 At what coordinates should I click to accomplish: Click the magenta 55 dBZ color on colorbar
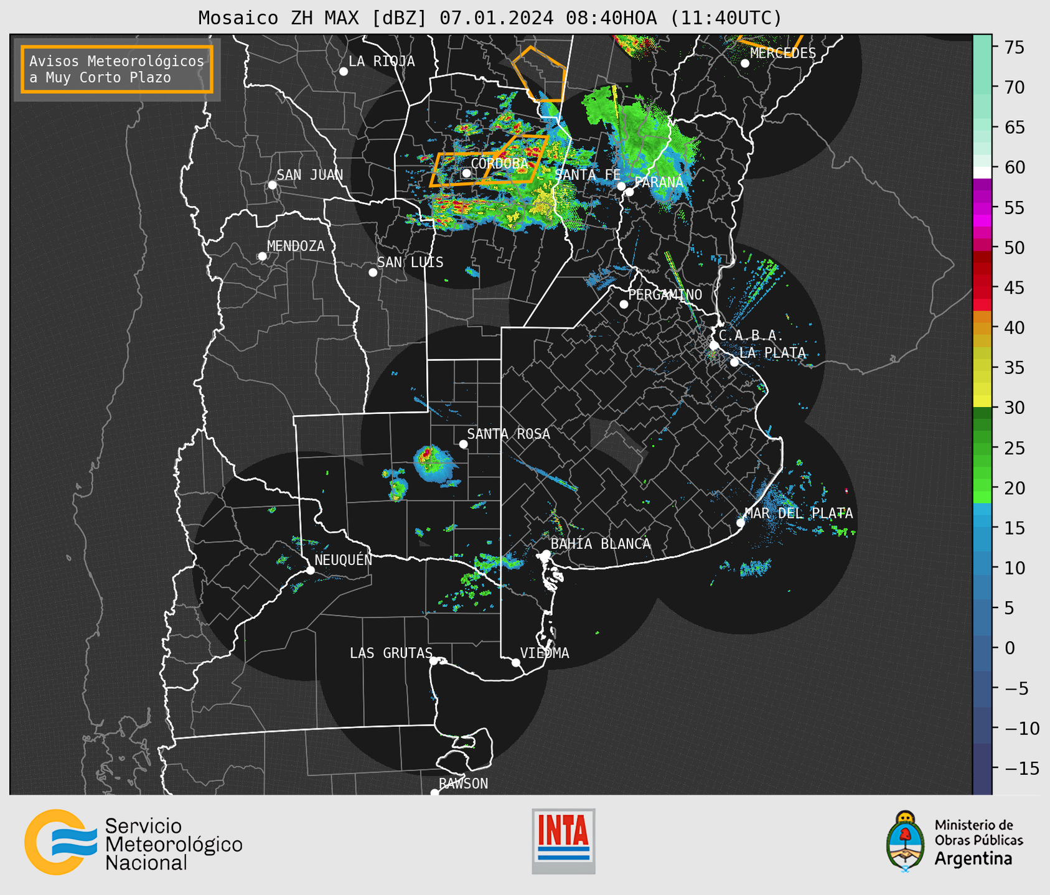click(x=982, y=207)
